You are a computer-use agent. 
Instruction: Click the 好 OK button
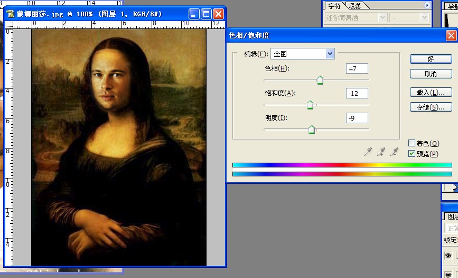431,59
